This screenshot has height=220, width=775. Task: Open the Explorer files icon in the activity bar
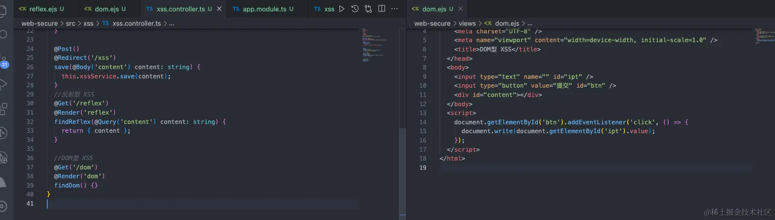(3, 11)
